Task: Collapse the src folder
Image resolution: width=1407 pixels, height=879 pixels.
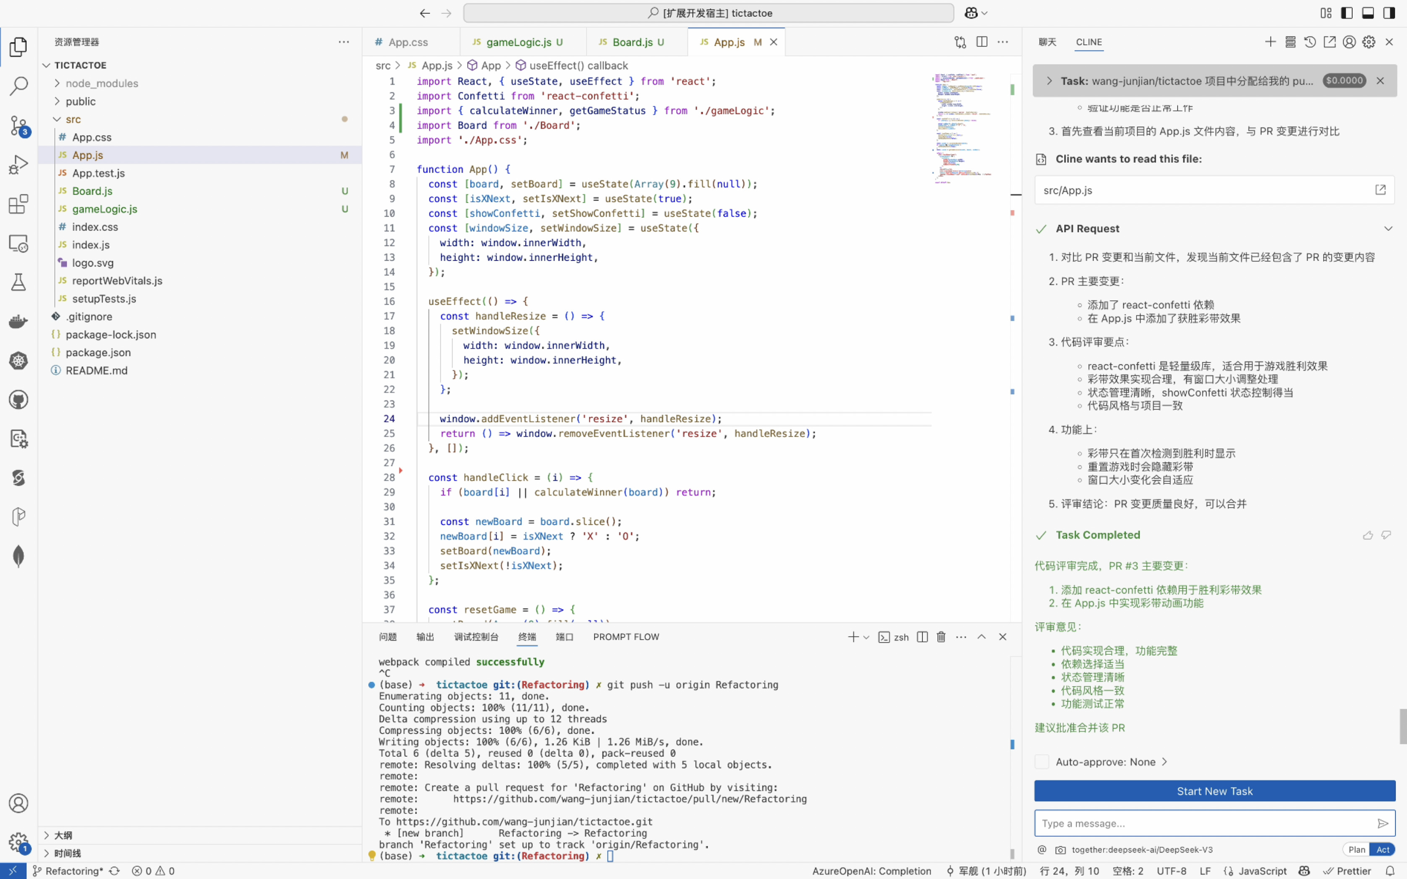Action: (73, 119)
